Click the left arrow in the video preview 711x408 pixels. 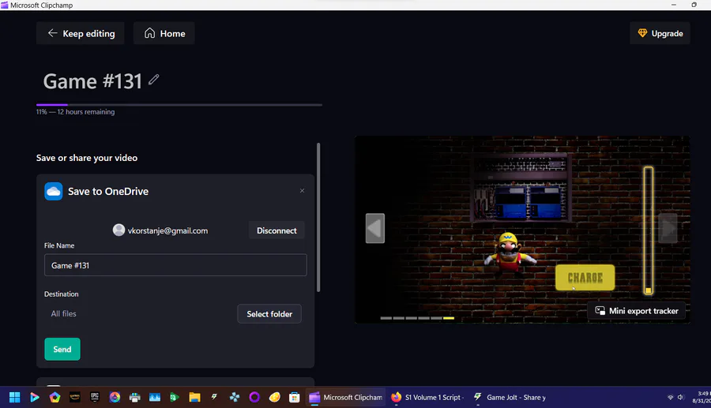click(x=375, y=228)
